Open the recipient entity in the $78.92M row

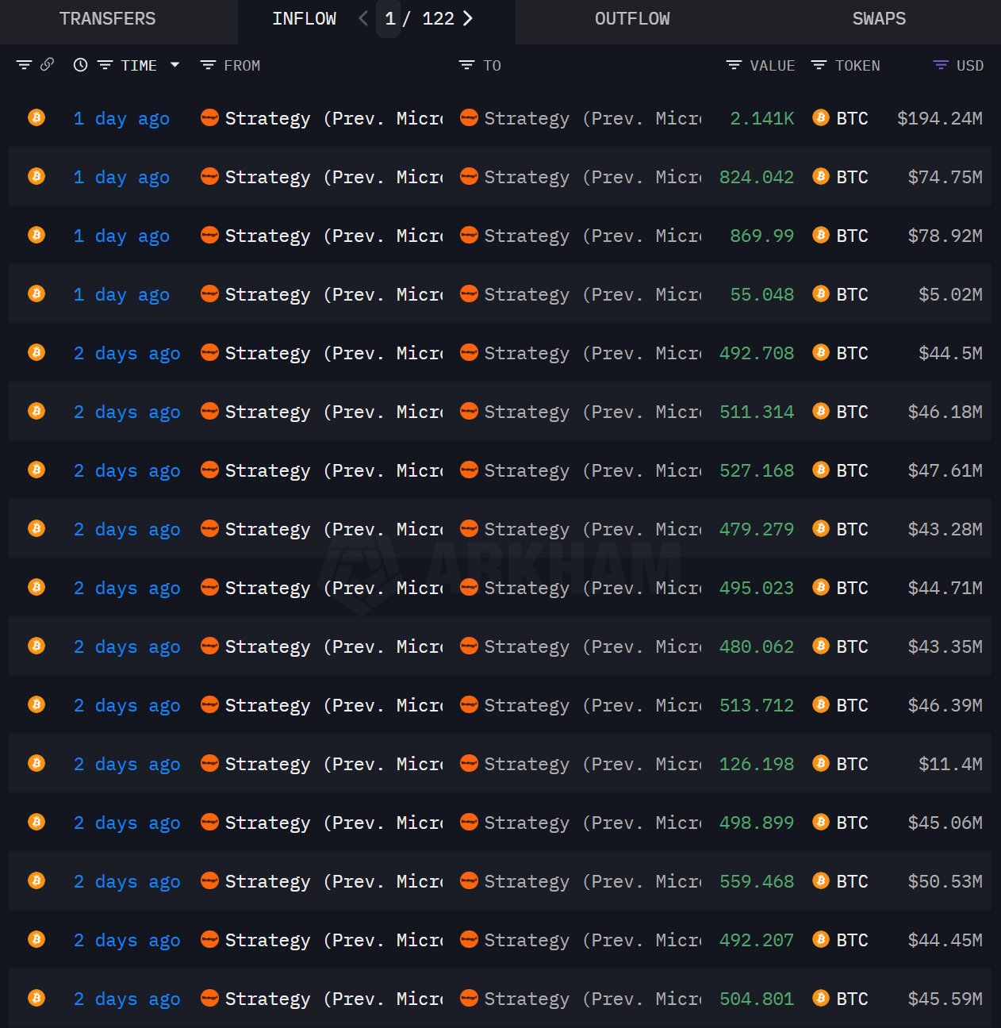tap(581, 236)
